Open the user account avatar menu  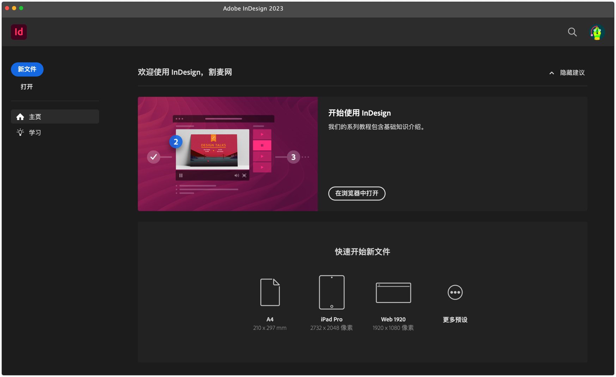tap(597, 32)
